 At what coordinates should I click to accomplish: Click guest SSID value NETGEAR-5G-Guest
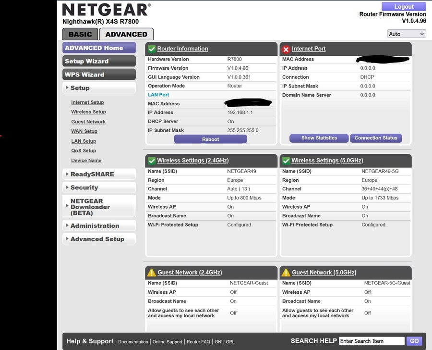[x=387, y=283]
